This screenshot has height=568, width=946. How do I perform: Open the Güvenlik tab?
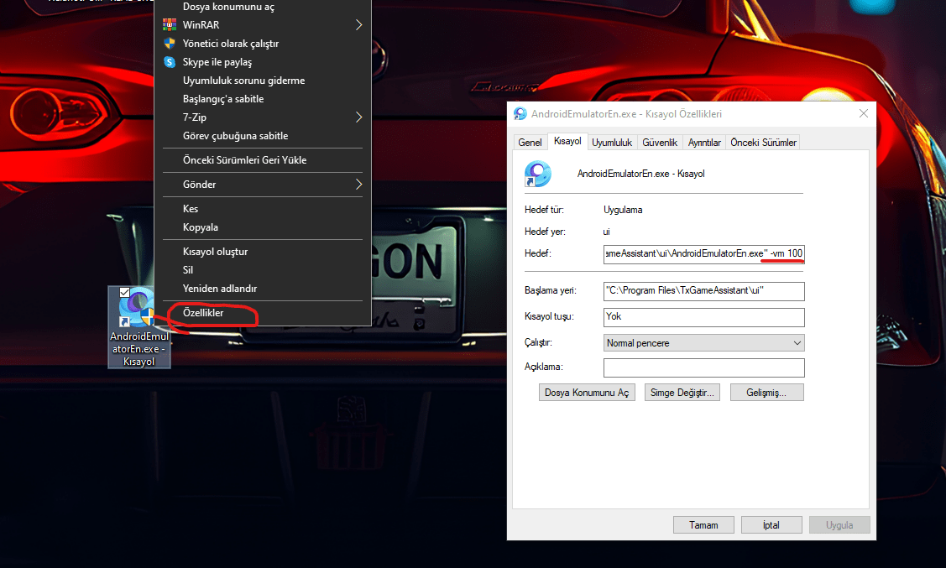[x=660, y=143]
